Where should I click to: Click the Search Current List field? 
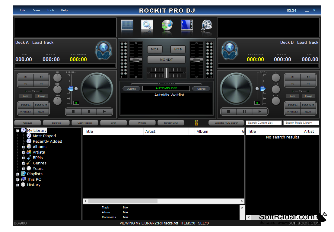(x=264, y=123)
